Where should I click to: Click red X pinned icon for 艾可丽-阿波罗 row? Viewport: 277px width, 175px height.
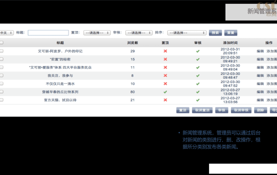click(165, 51)
